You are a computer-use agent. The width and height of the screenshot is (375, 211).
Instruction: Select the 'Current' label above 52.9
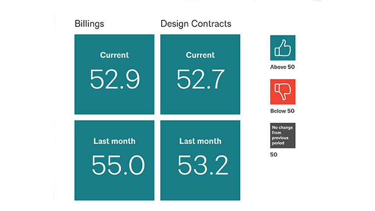pyautogui.click(x=114, y=55)
